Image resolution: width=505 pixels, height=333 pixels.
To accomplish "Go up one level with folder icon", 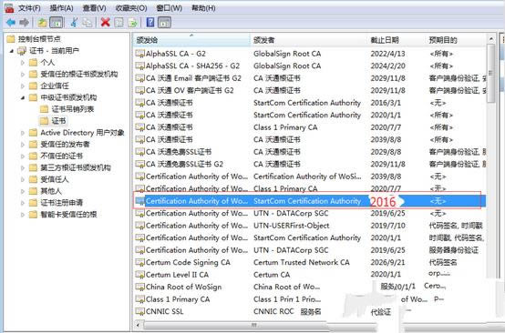I will [42, 23].
